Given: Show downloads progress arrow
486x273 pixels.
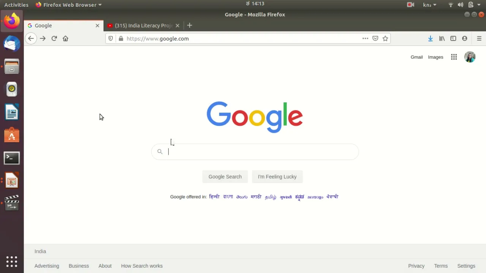Looking at the screenshot, I should pos(430,38).
